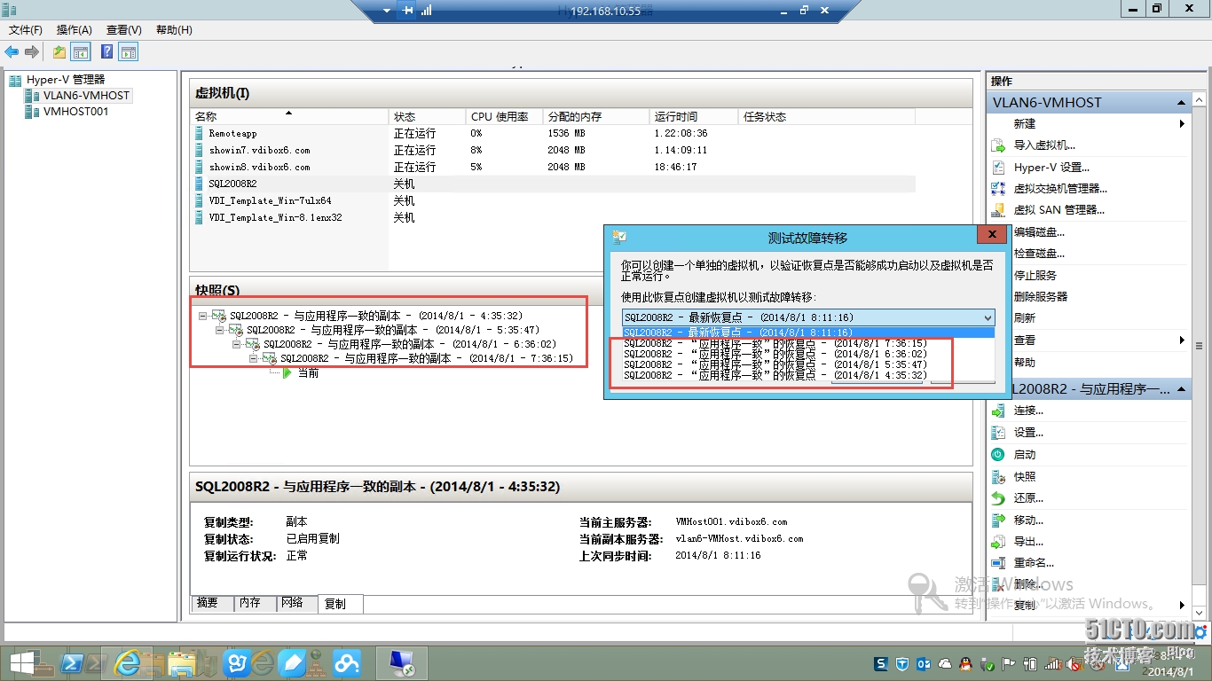Collapse the SQL2008R2 actions section
The height and width of the screenshot is (681, 1212).
[x=1182, y=389]
